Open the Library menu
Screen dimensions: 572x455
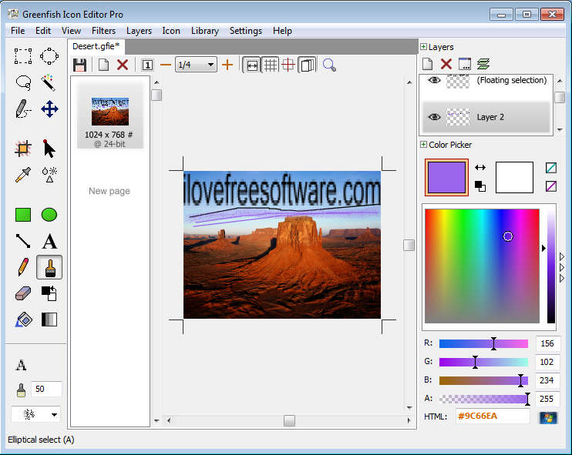(205, 31)
